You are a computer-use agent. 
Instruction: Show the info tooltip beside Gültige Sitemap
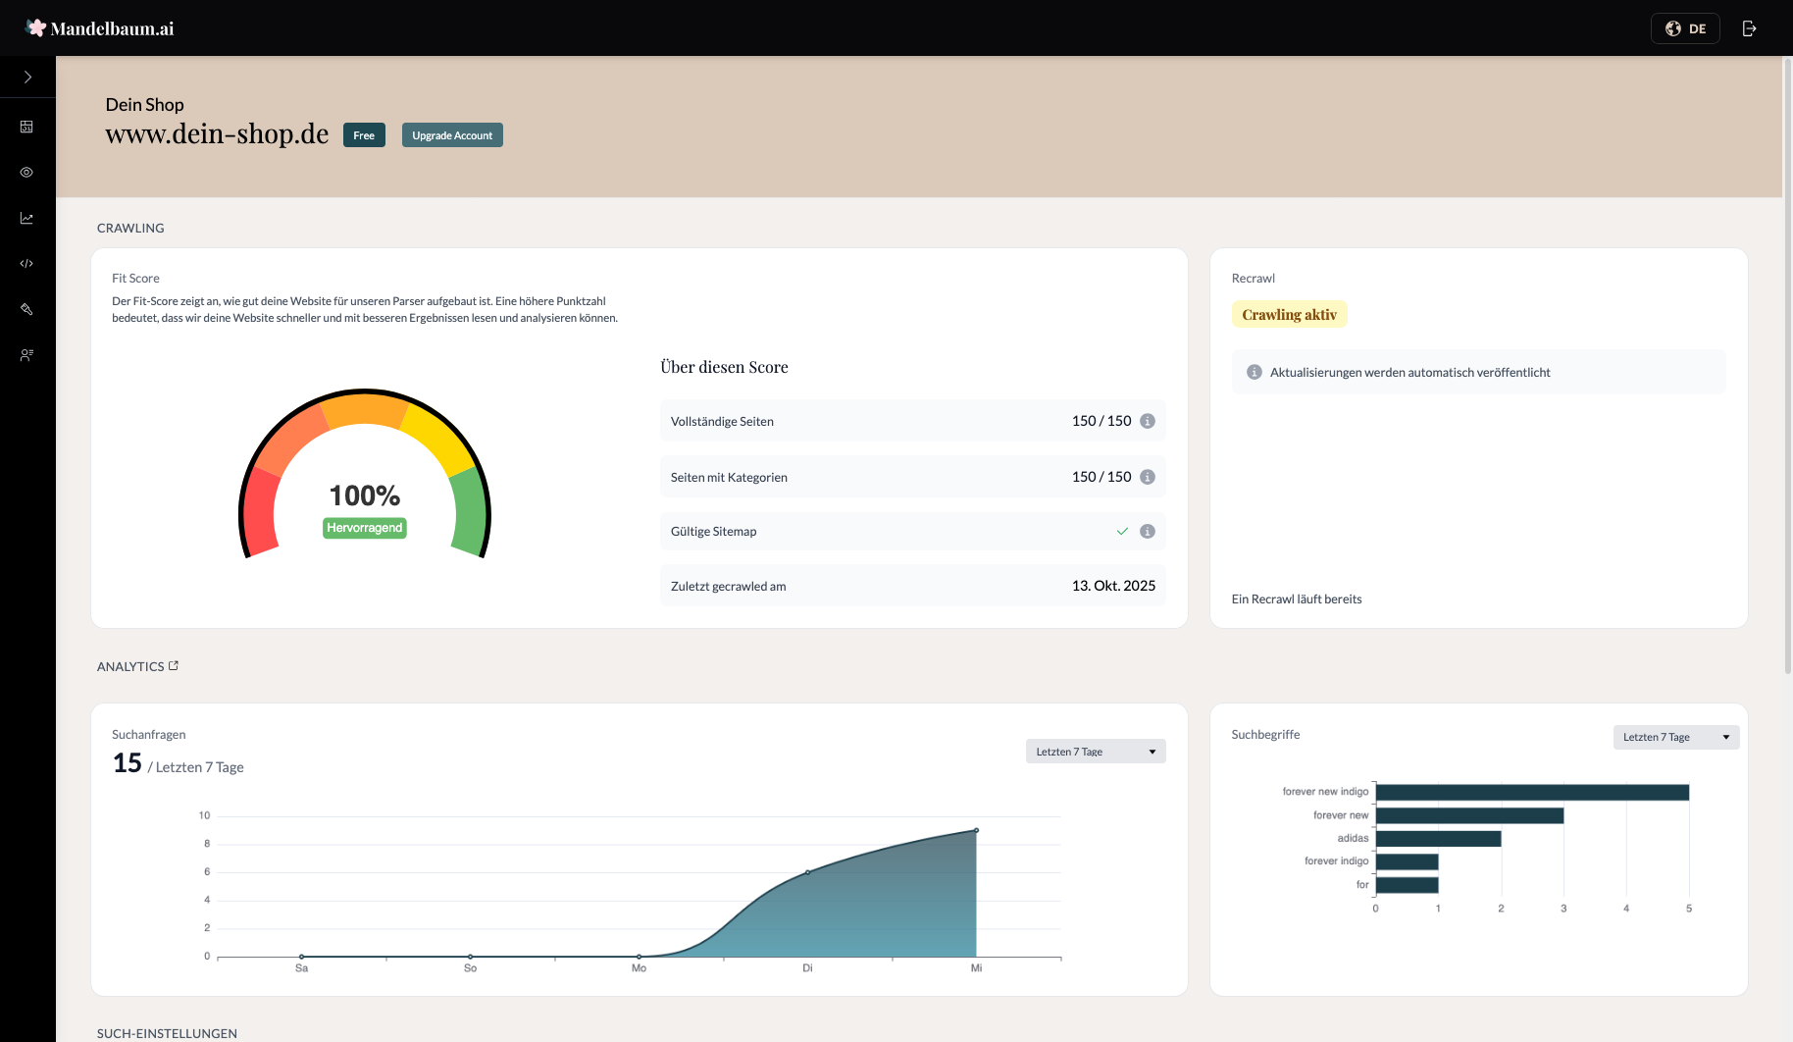(x=1148, y=531)
